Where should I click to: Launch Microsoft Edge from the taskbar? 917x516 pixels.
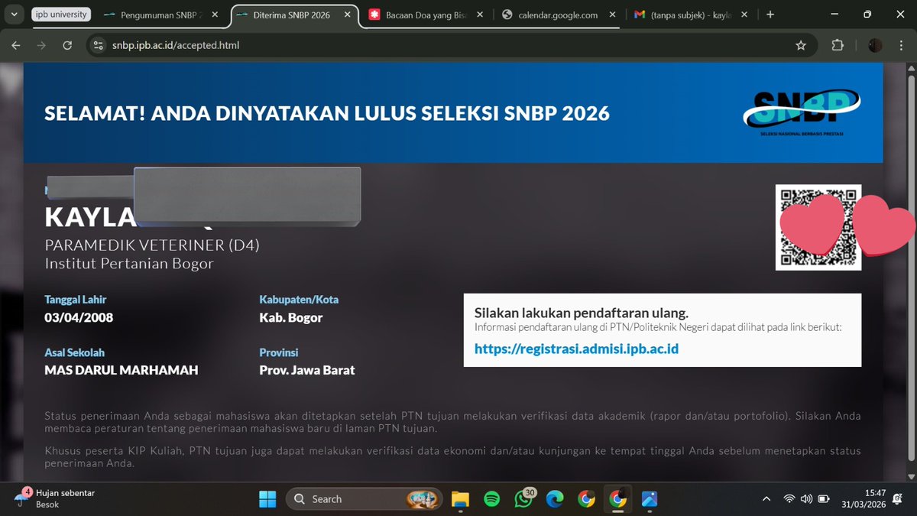555,499
